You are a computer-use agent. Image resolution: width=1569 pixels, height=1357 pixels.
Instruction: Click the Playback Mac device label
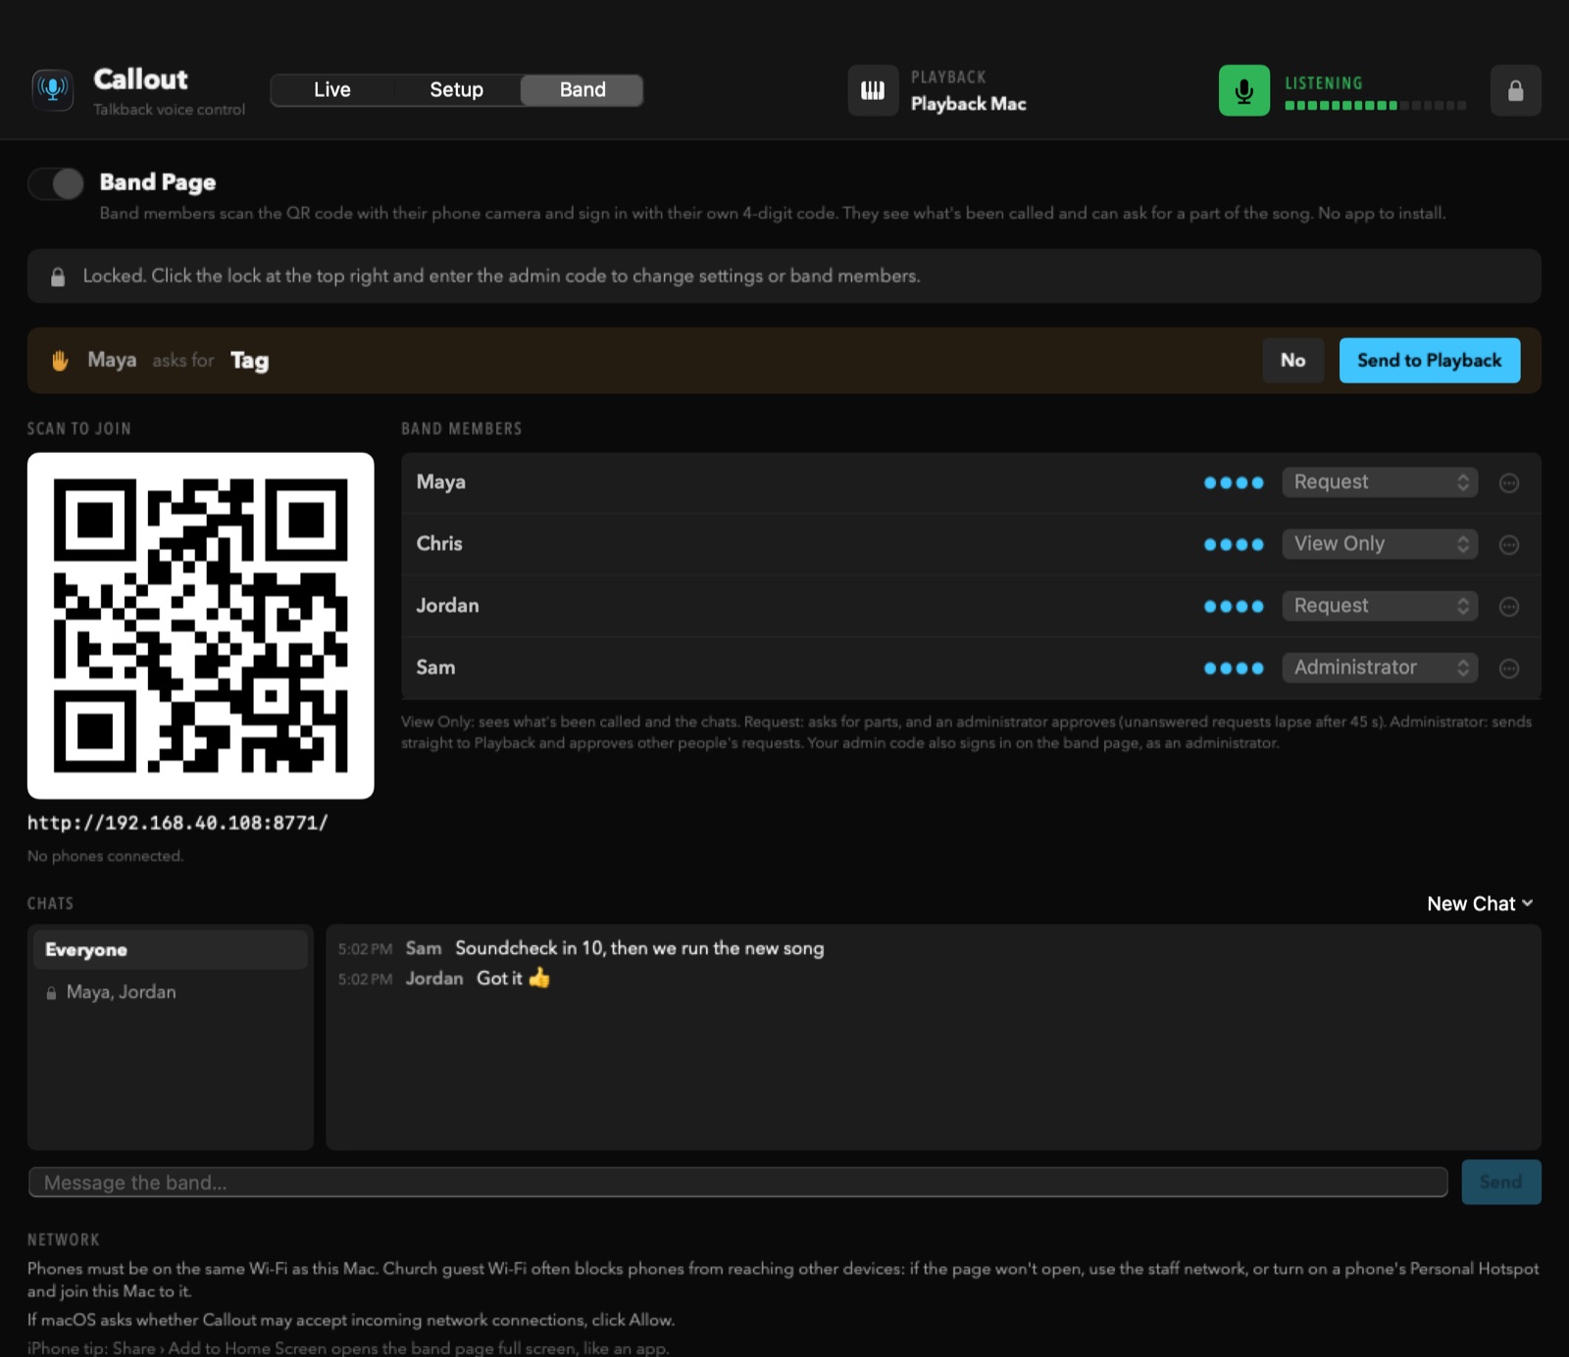[969, 104]
